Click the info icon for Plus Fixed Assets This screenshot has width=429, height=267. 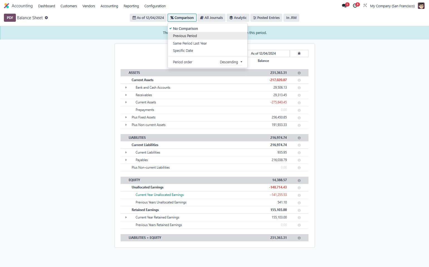[299, 118]
